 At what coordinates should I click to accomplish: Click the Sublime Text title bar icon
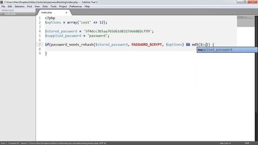[2, 2]
